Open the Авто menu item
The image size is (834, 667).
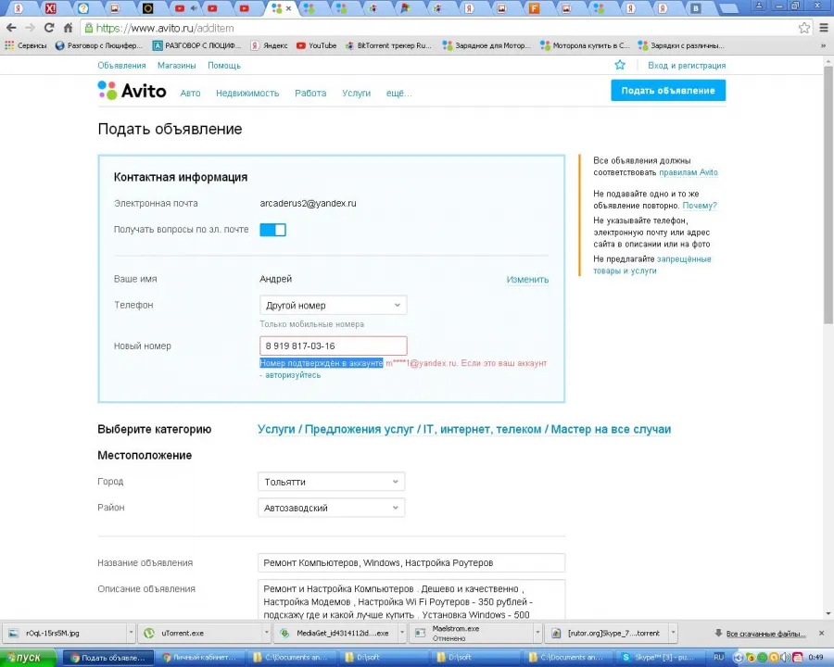pos(190,93)
